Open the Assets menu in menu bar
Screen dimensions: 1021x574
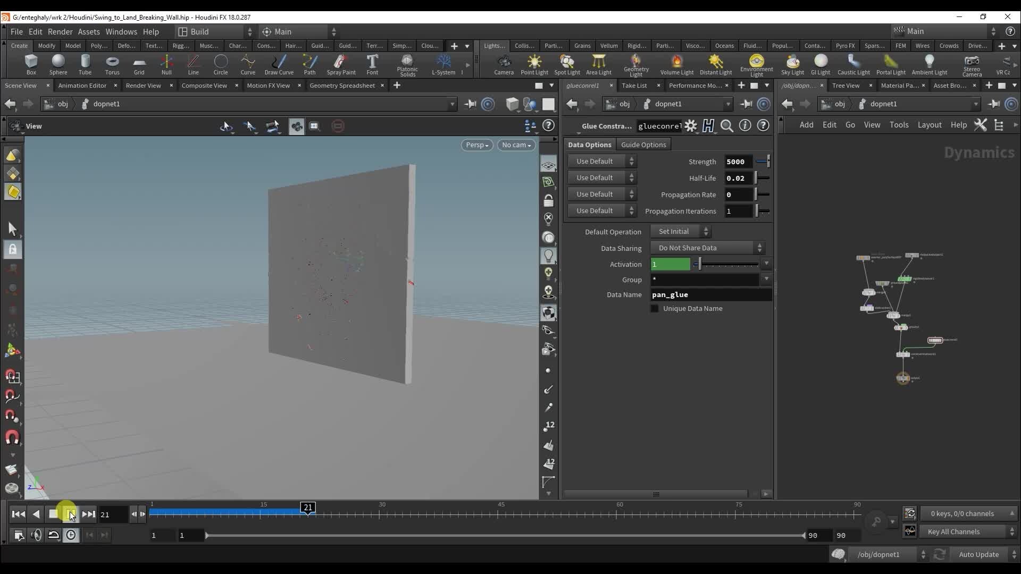point(88,31)
